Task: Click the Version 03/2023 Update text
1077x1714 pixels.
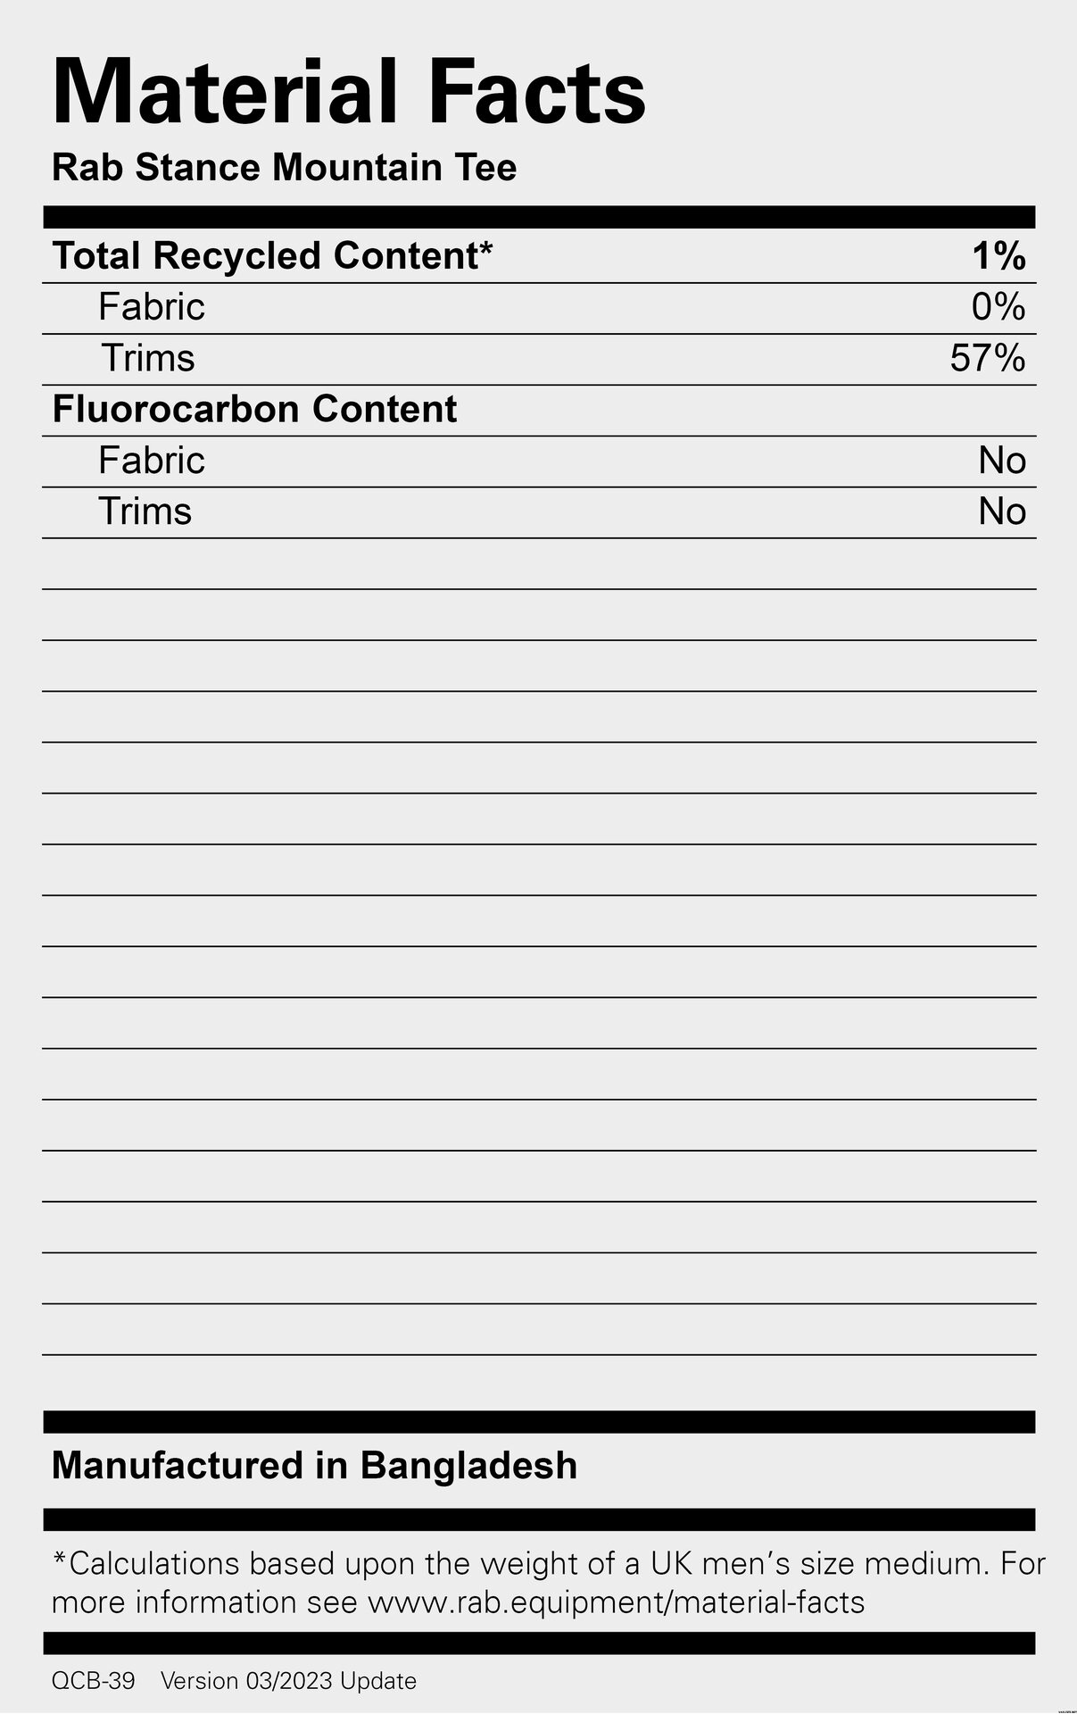Action: (x=288, y=1681)
